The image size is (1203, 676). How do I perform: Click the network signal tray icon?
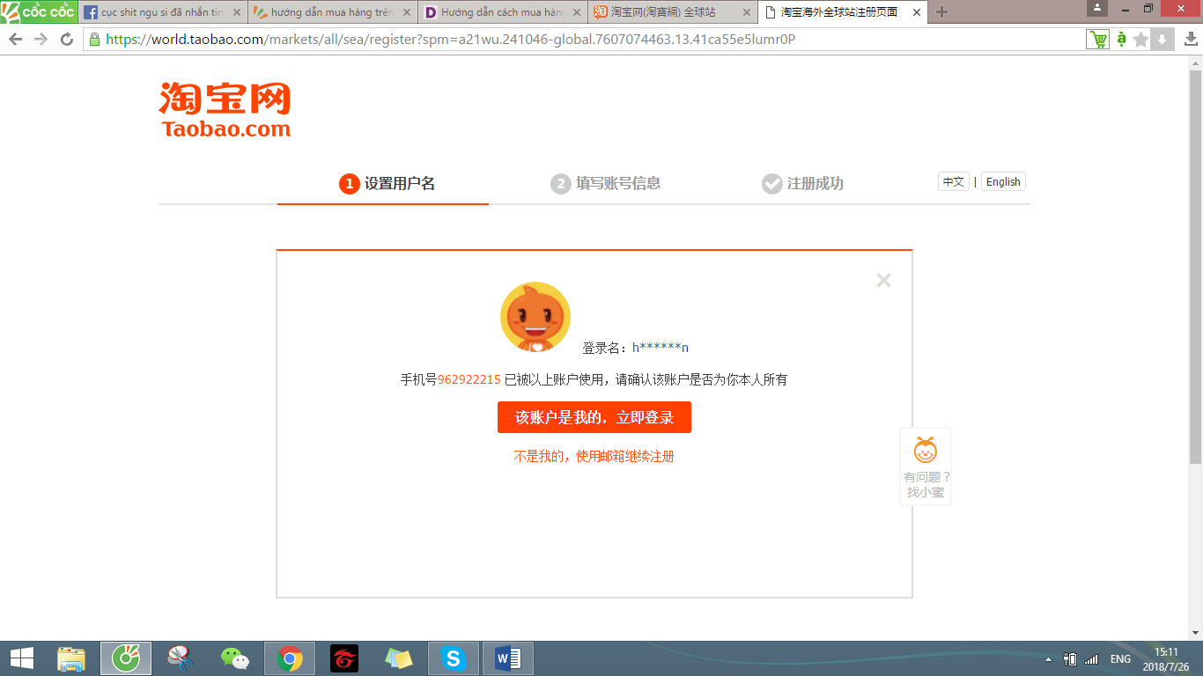click(x=1092, y=659)
